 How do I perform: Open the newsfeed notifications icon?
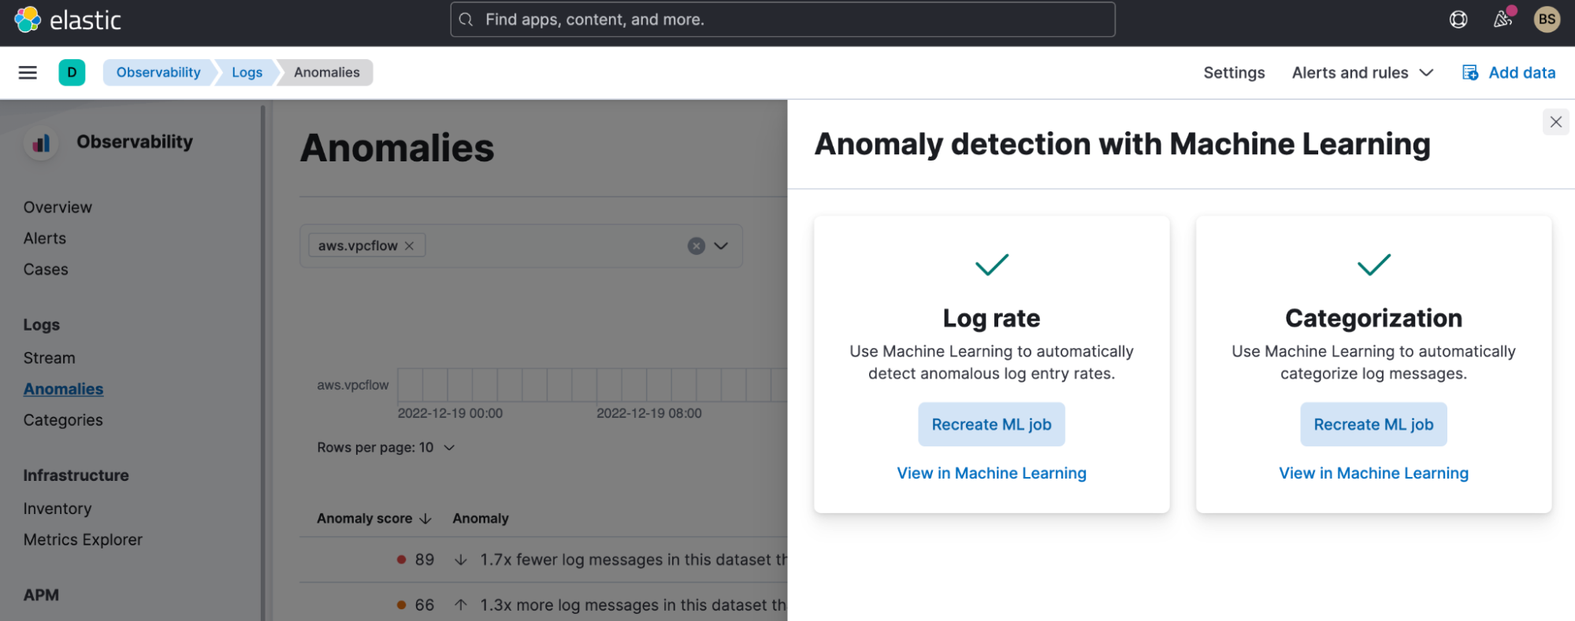point(1503,19)
